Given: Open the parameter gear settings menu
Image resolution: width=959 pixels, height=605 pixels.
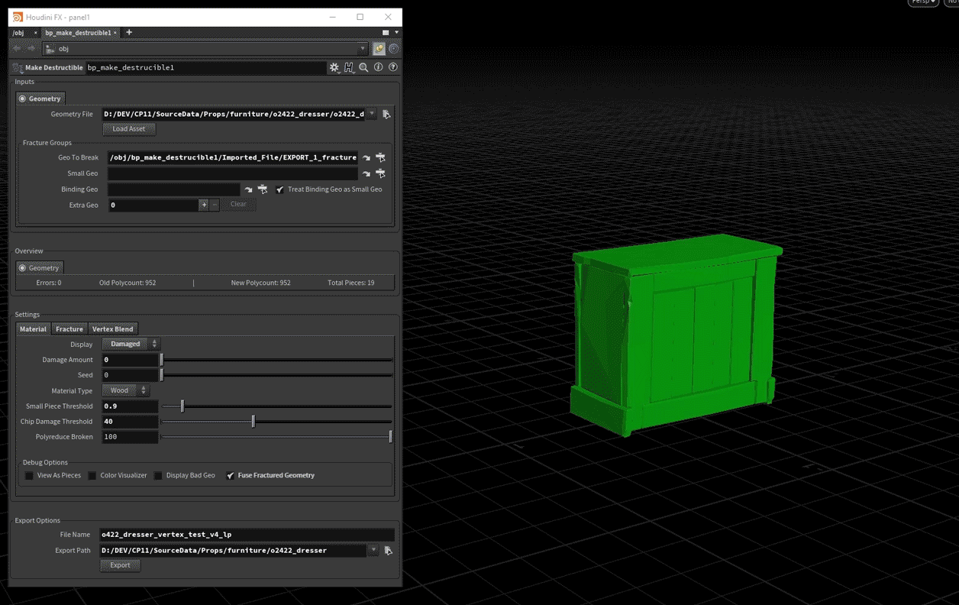Looking at the screenshot, I should 334,67.
